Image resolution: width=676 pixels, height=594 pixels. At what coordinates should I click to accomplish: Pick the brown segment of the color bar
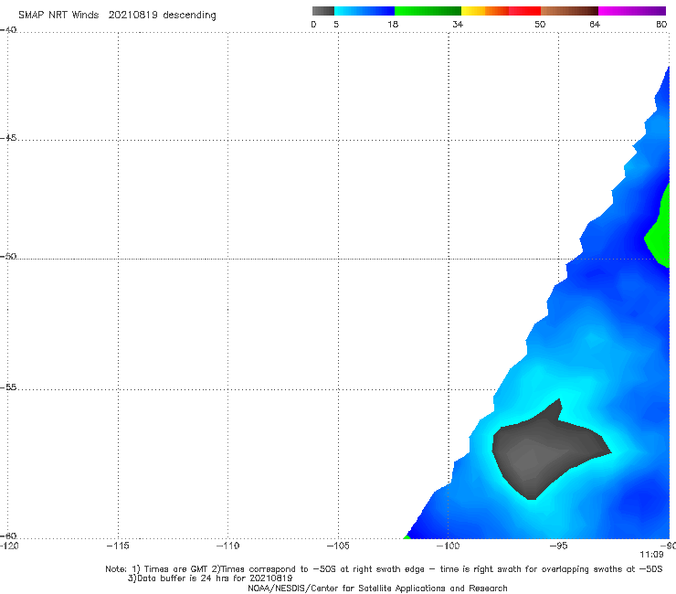click(x=569, y=11)
